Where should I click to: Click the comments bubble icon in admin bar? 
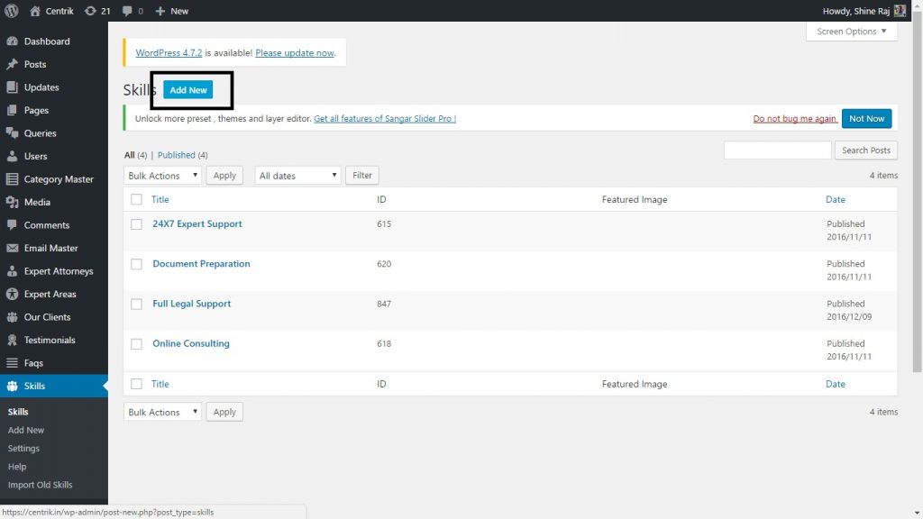127,11
